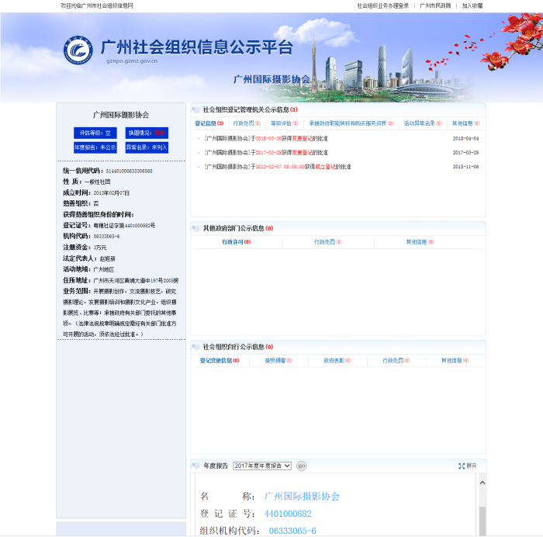Select the 登记信息(3) tab
The height and width of the screenshot is (537, 543).
[x=209, y=123]
